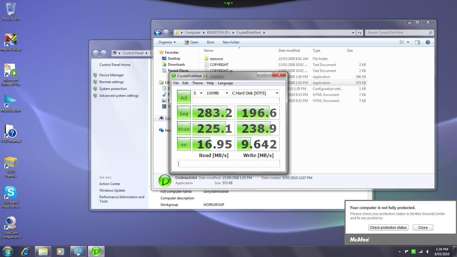457x257 pixels.
Task: Create a New folder from toolbar
Action: 231,42
